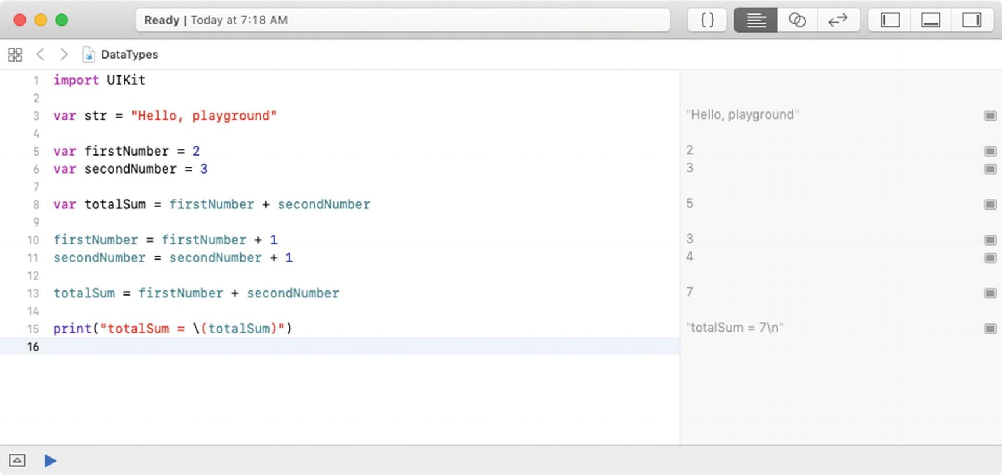Toggle the Debug area bottom panel
This screenshot has height=475, width=1002.
(x=931, y=20)
